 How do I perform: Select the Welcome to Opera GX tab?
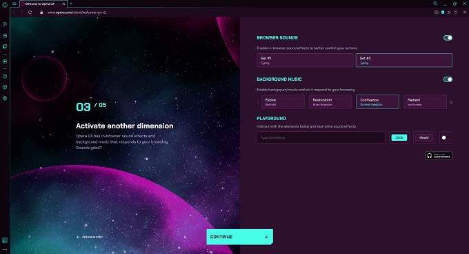[43, 4]
